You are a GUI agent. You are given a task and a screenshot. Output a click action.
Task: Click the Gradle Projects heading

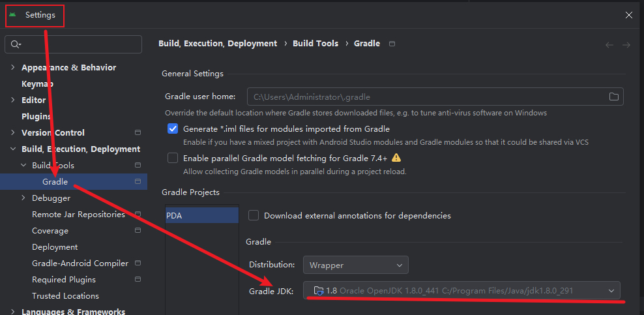click(x=190, y=192)
